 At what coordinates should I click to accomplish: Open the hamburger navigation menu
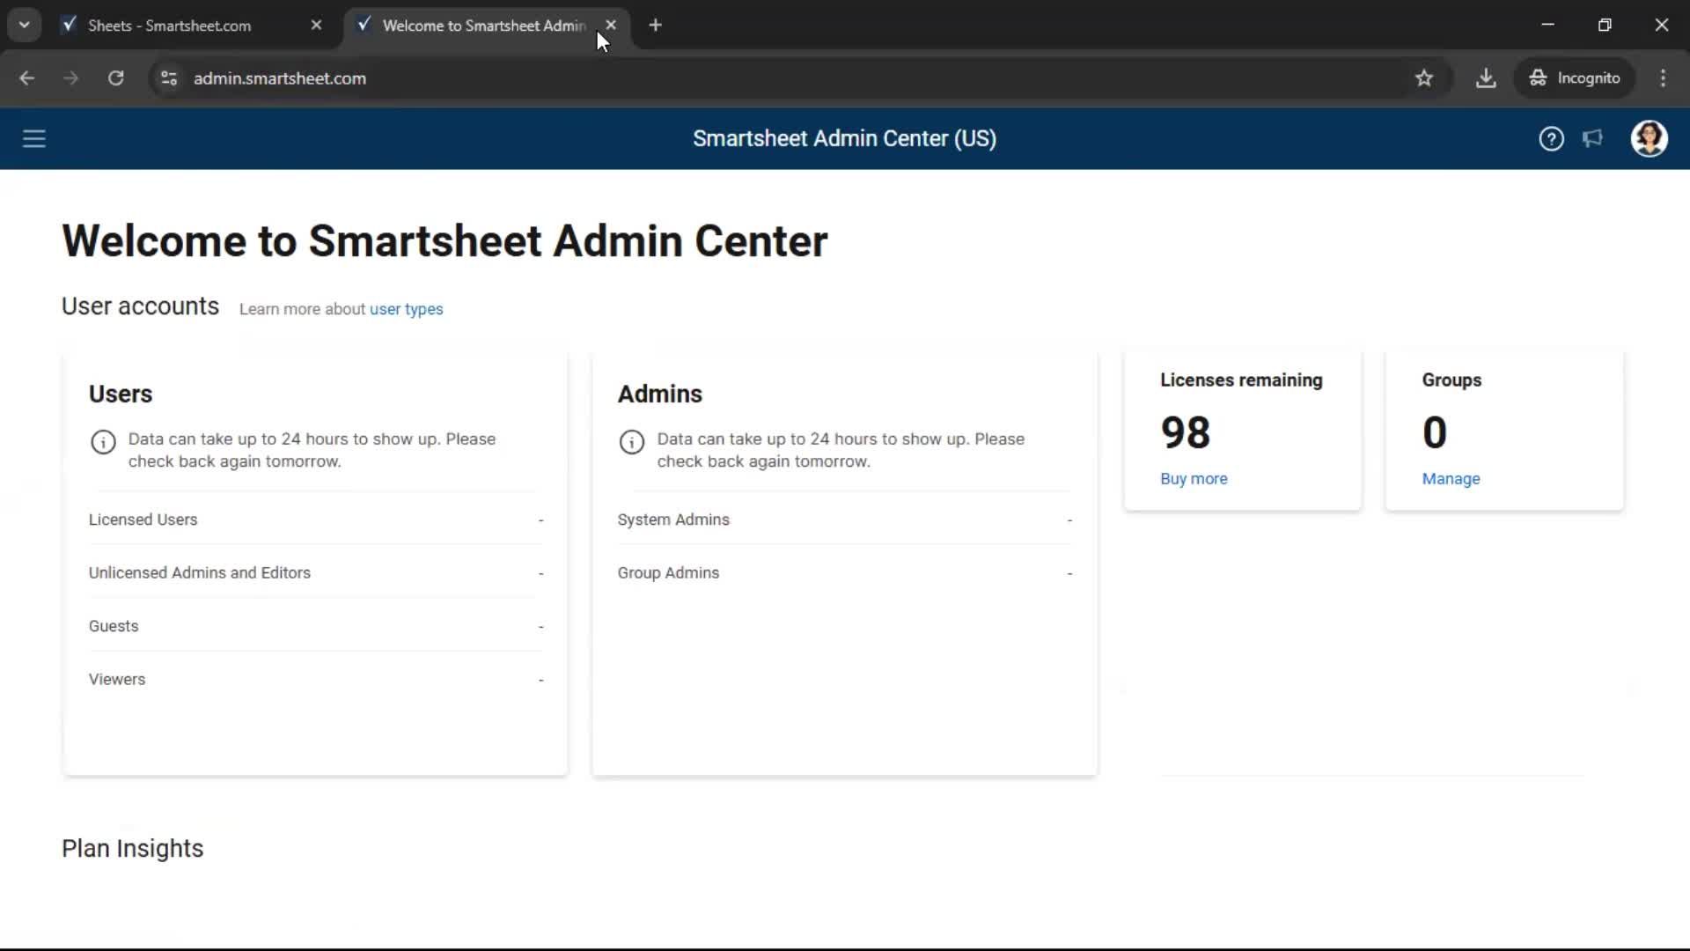pyautogui.click(x=33, y=139)
